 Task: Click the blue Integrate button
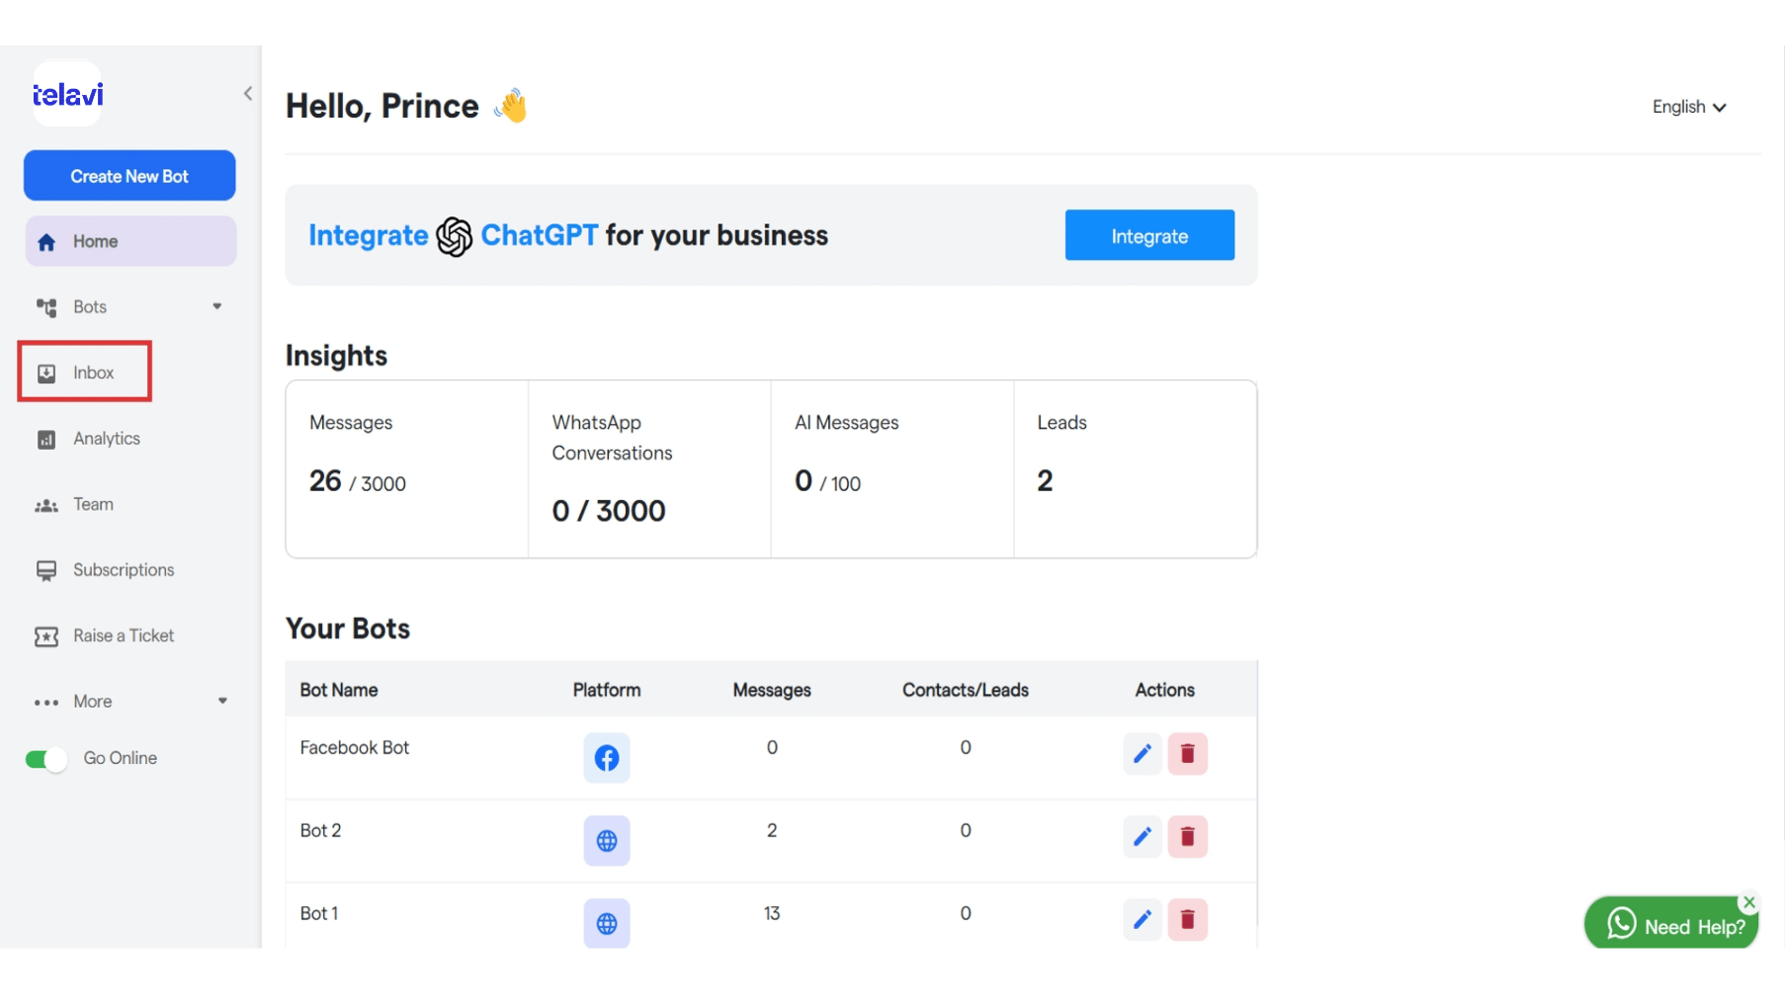(1149, 235)
